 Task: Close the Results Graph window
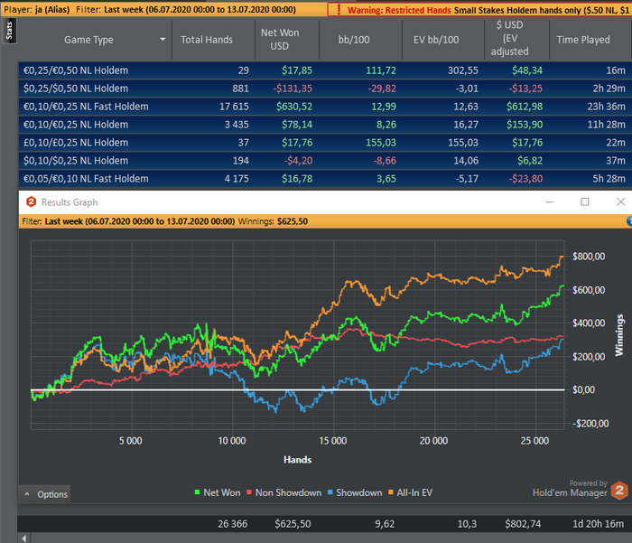pos(620,202)
